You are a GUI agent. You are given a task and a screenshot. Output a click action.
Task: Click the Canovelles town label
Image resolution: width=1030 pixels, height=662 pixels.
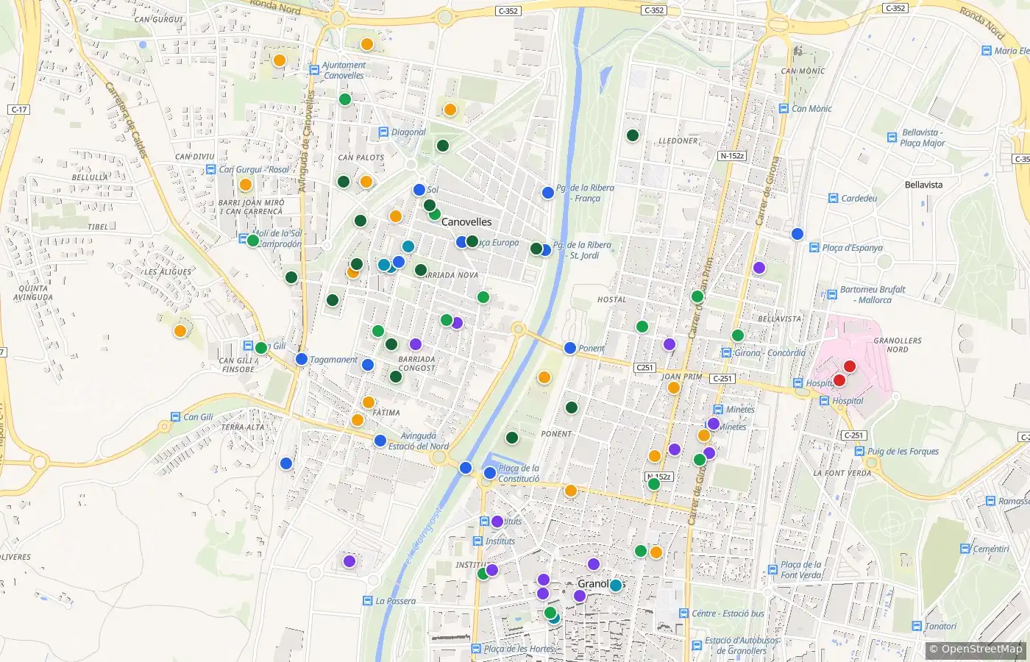(x=466, y=221)
